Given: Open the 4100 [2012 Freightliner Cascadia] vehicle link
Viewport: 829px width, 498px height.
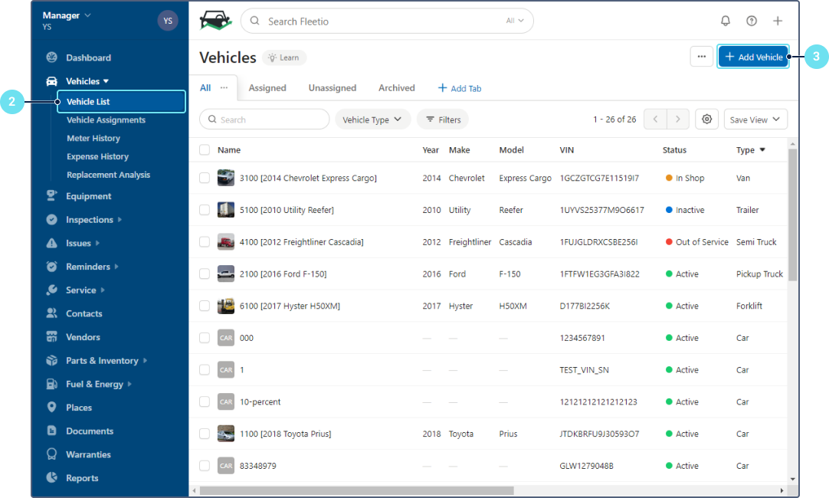Looking at the screenshot, I should click(301, 242).
